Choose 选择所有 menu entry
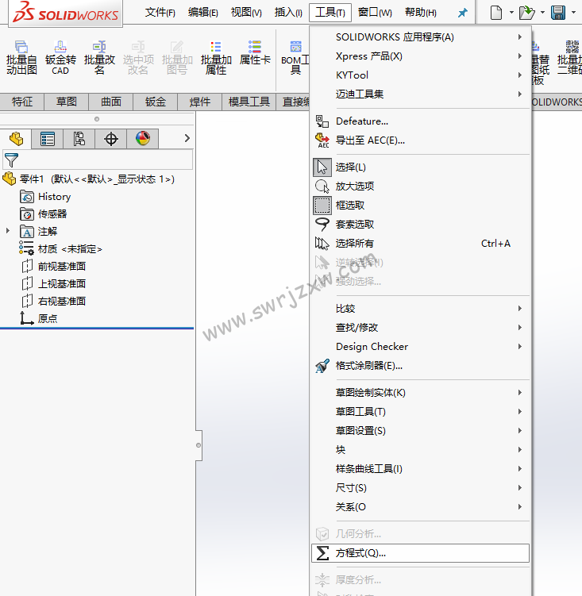This screenshot has width=582, height=596. click(420, 244)
